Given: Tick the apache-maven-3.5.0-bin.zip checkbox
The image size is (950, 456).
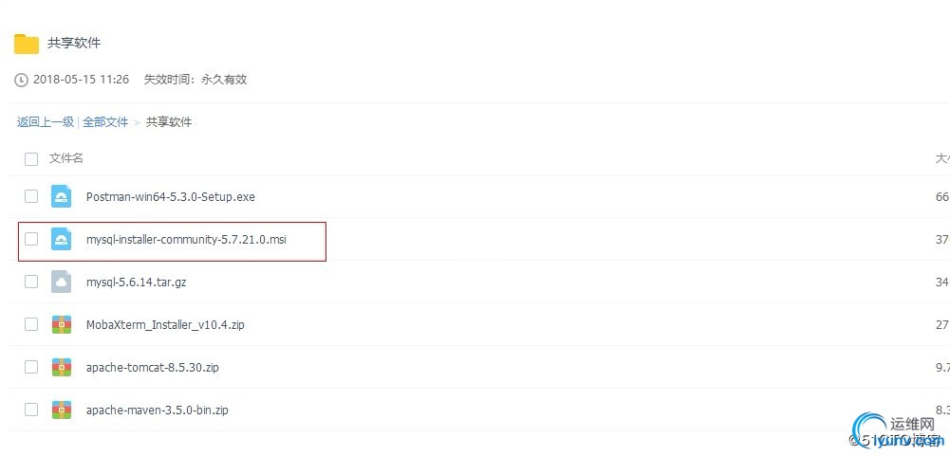Looking at the screenshot, I should tap(31, 410).
